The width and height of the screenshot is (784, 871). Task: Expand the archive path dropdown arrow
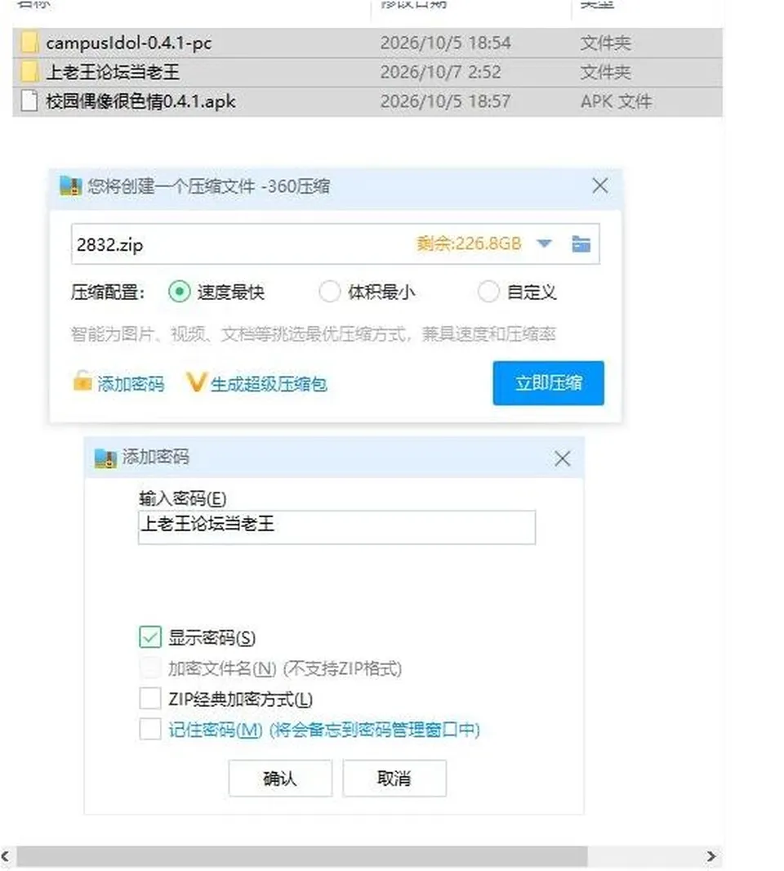544,243
